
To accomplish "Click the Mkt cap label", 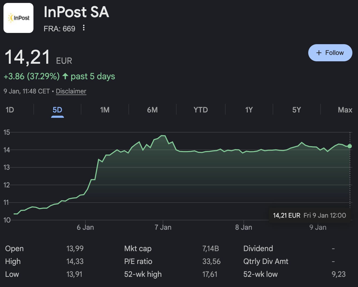I will click(x=138, y=248).
